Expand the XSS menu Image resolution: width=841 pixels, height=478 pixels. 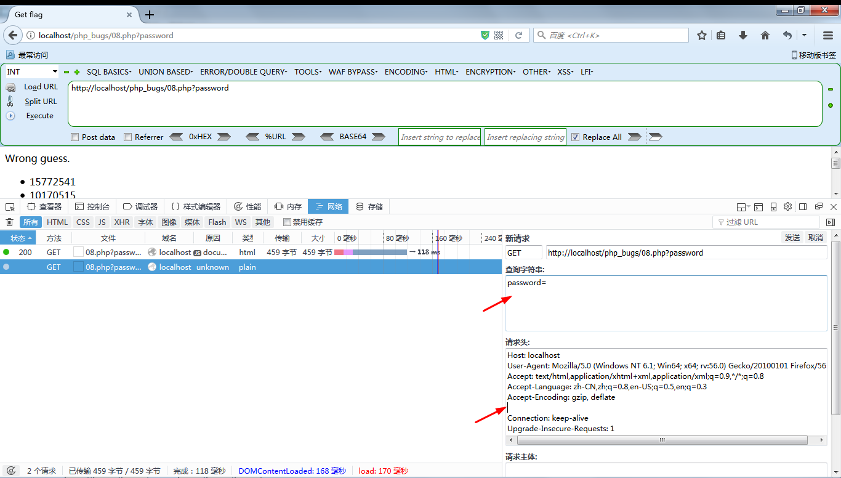click(565, 71)
